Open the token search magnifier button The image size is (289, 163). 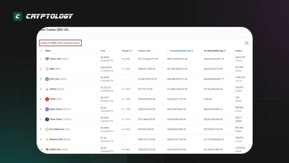(246, 43)
